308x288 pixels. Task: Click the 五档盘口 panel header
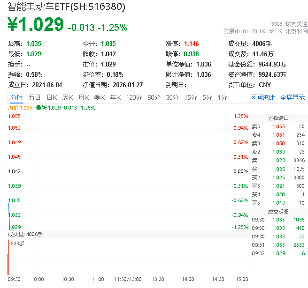(x=278, y=118)
